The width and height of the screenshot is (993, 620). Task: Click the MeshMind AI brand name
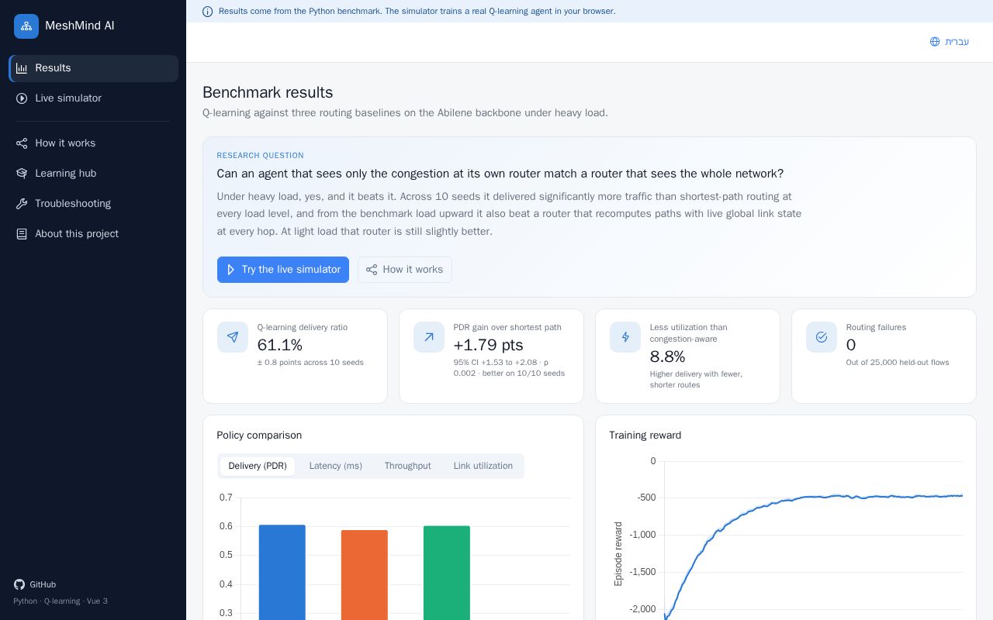point(80,26)
